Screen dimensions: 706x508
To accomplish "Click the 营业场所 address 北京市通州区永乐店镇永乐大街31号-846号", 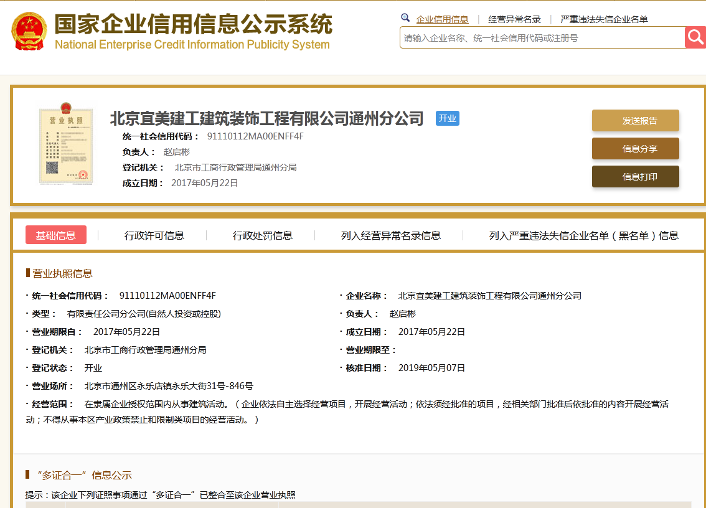I will 169,386.
